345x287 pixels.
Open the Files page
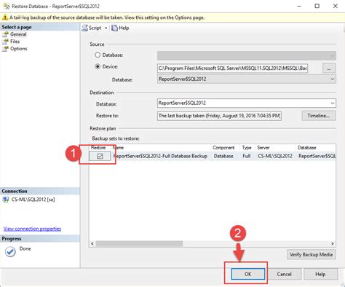point(15,42)
